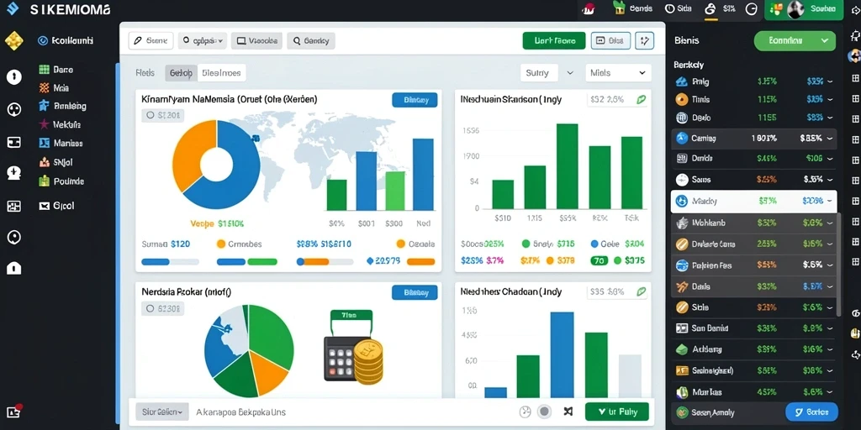Switch to the Gelop tab
Image resolution: width=861 pixels, height=430 pixels.
(181, 73)
